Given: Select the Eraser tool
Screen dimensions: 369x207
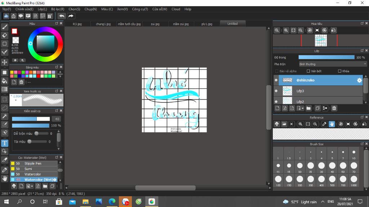Looking at the screenshot, I should (x=4, y=35).
